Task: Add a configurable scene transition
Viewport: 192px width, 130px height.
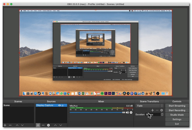Action: (x=152, y=110)
